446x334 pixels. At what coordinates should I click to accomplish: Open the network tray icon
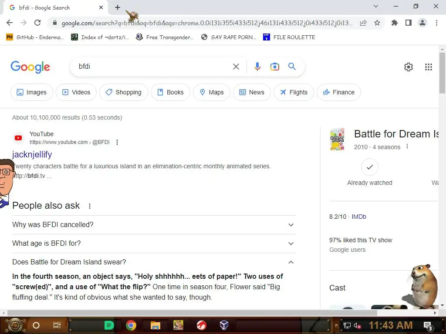tap(347, 325)
